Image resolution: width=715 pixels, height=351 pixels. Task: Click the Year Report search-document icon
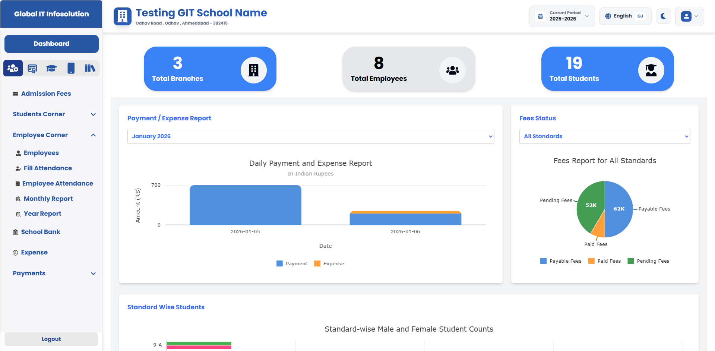tap(18, 214)
